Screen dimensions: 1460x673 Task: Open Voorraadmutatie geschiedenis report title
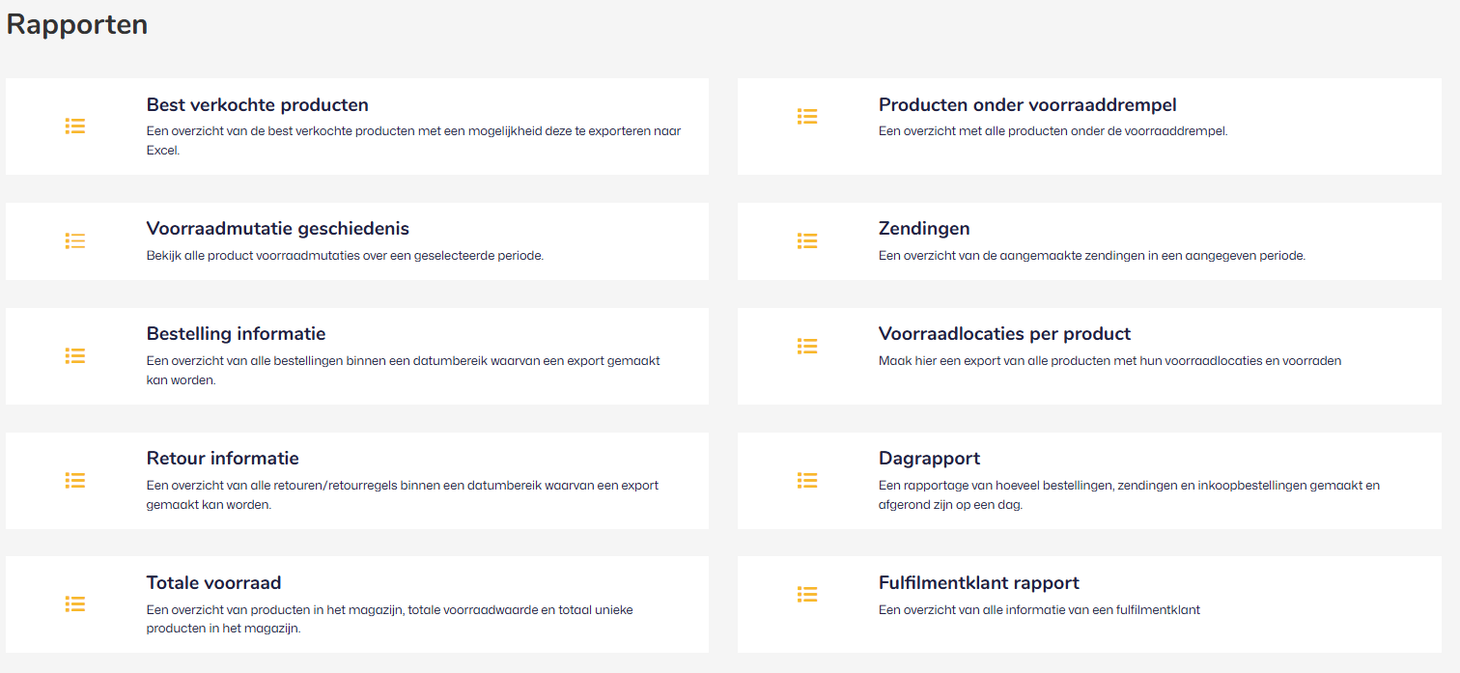tap(278, 229)
